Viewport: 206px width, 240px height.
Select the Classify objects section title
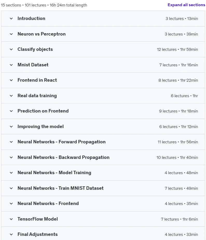(x=35, y=49)
